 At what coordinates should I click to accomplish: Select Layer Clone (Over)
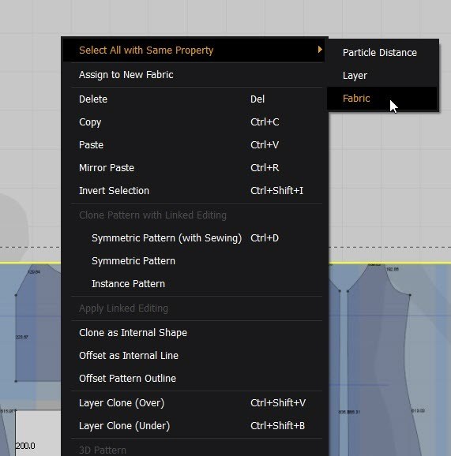pyautogui.click(x=194, y=403)
